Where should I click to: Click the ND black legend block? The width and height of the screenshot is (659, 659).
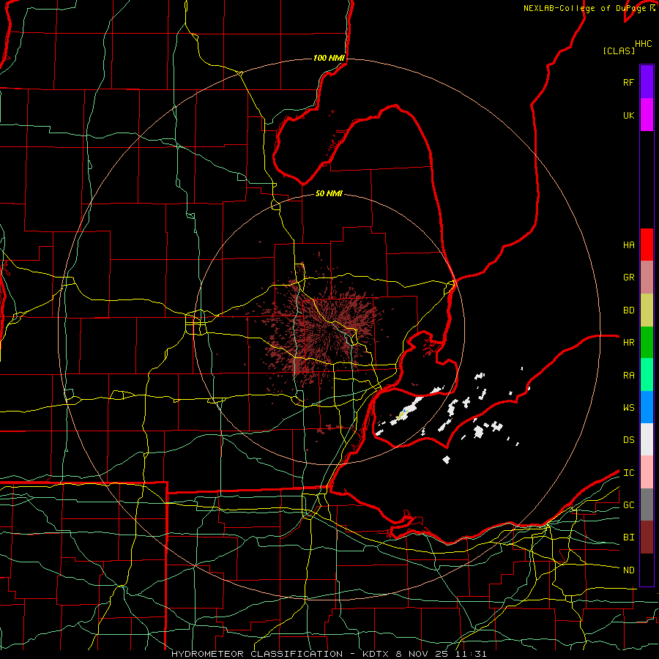(x=647, y=570)
